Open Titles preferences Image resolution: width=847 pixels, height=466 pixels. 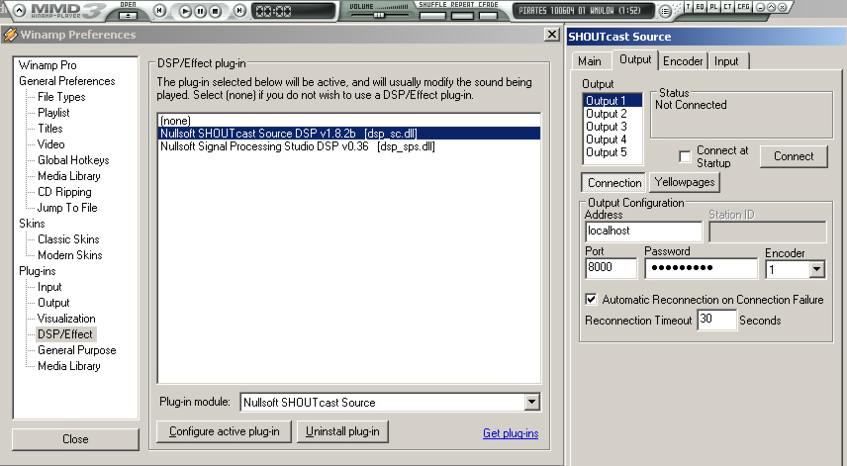click(50, 129)
